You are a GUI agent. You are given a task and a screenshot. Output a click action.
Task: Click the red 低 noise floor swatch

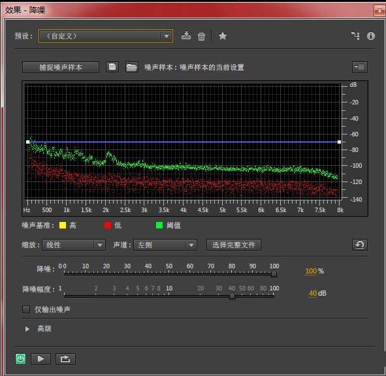(108, 225)
